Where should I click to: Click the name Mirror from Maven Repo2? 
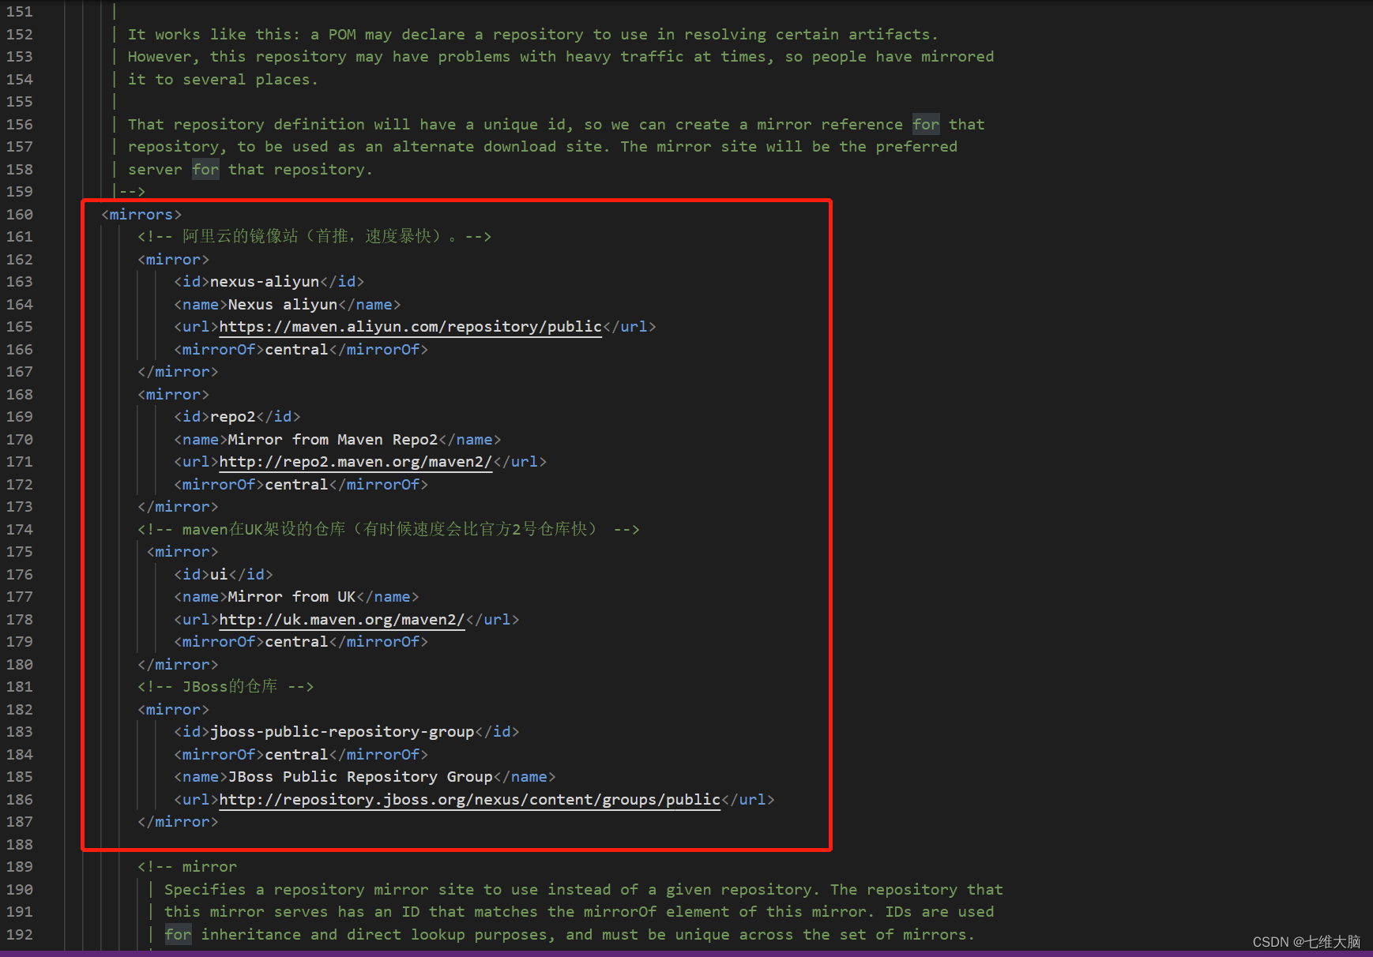[333, 440]
